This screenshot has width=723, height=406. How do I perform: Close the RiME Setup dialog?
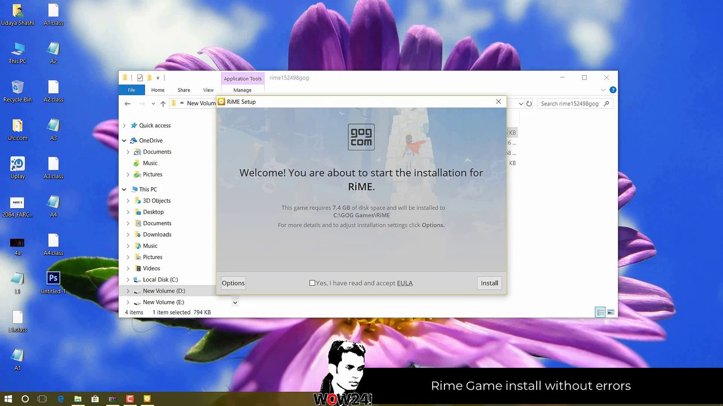(498, 101)
